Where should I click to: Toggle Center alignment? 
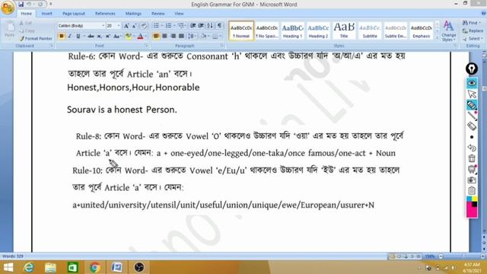tap(164, 36)
